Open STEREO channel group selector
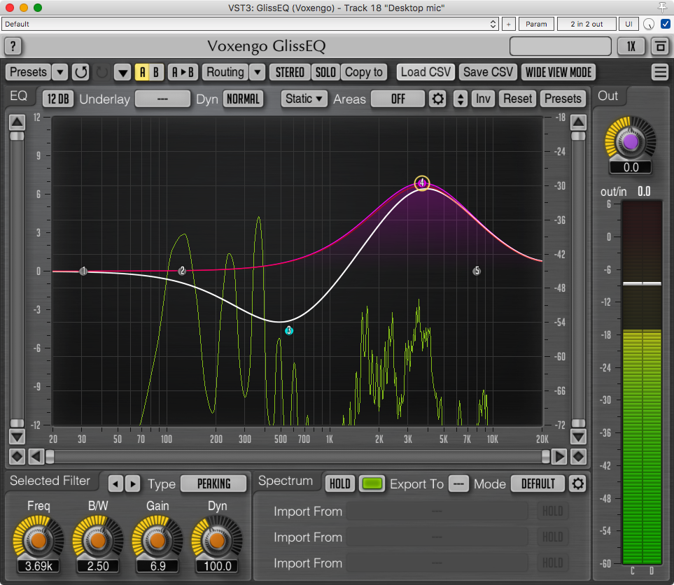This screenshot has width=674, height=585. [x=290, y=72]
